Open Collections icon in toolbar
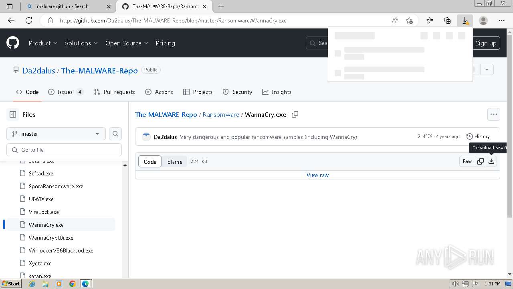This screenshot has width=513, height=289. [x=447, y=20]
